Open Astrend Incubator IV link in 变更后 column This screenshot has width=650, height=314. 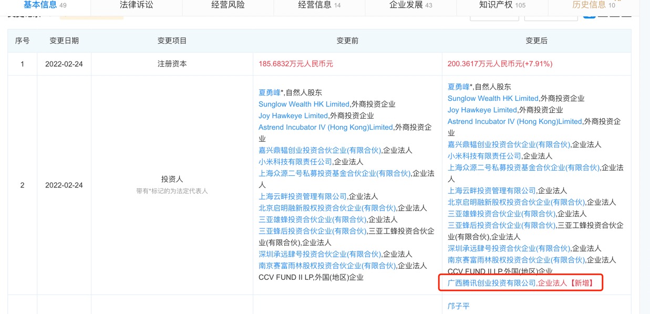point(515,121)
